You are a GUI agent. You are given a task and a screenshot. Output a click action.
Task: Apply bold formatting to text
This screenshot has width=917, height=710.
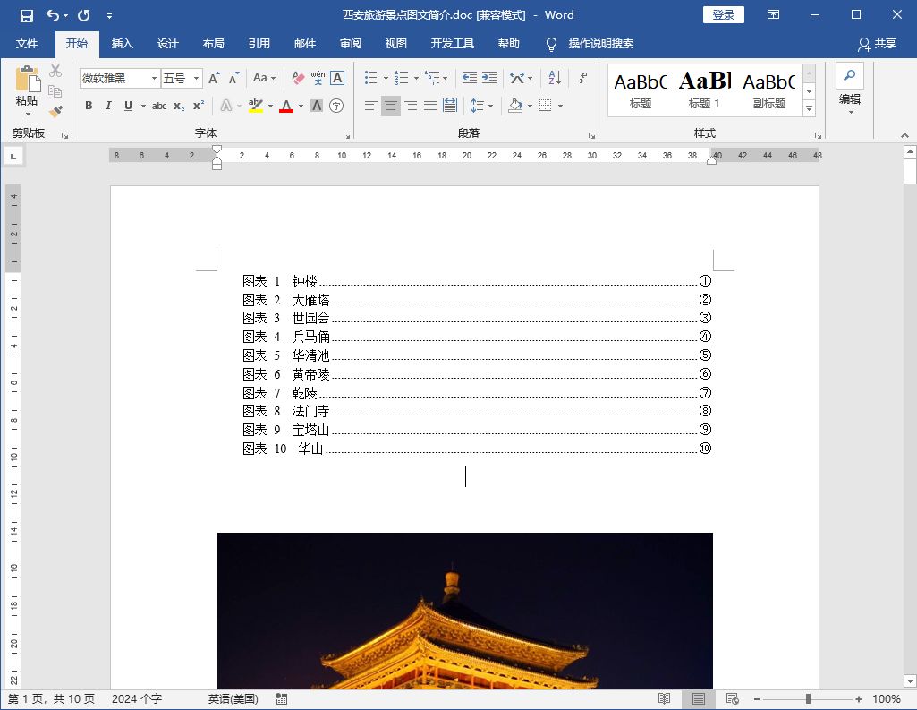[88, 105]
